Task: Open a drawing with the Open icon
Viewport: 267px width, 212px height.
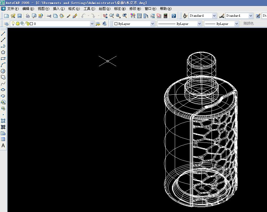Action: point(13,16)
